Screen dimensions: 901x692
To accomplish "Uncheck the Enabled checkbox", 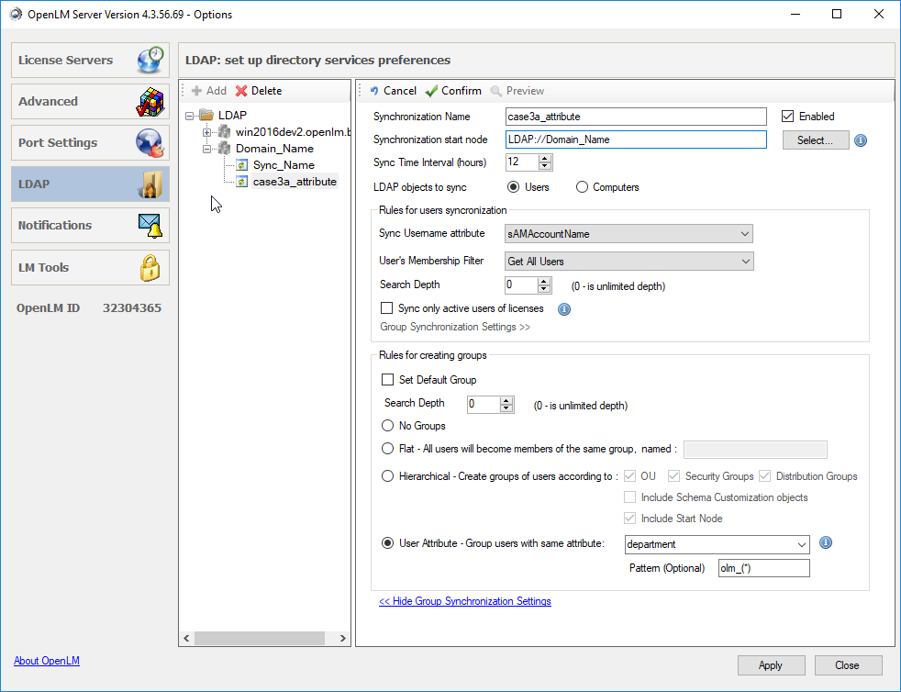I will tap(787, 117).
